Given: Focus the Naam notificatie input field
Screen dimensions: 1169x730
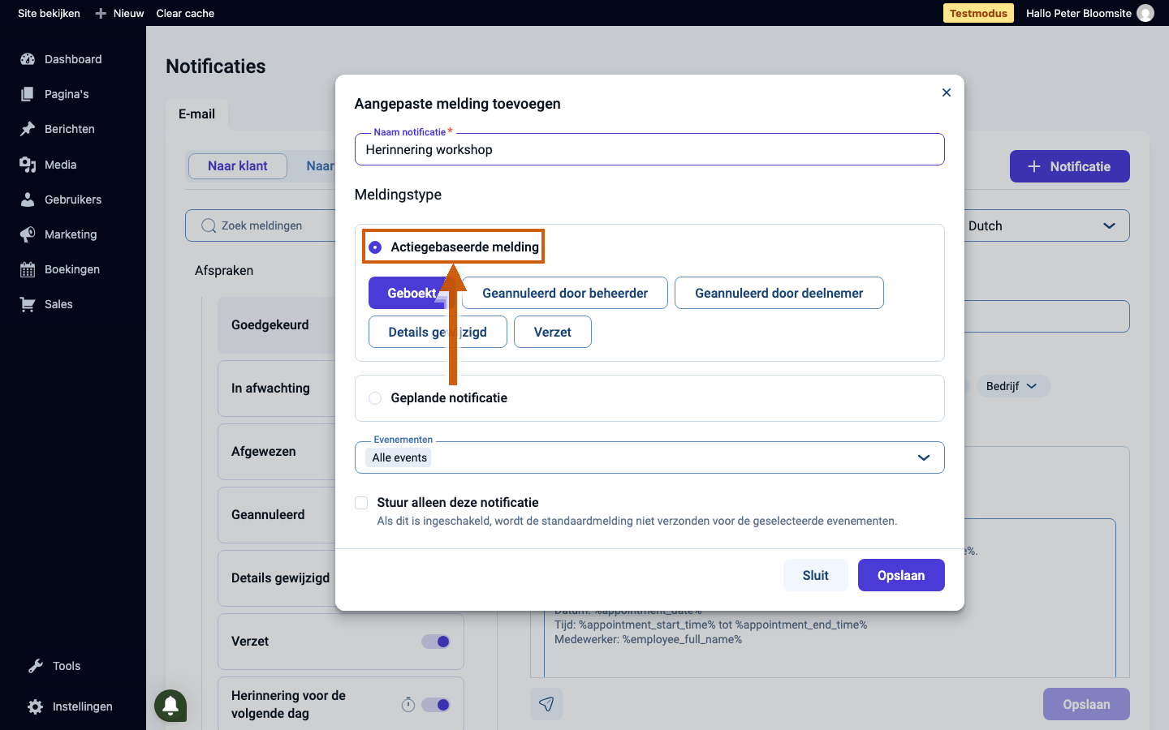Looking at the screenshot, I should [x=649, y=149].
